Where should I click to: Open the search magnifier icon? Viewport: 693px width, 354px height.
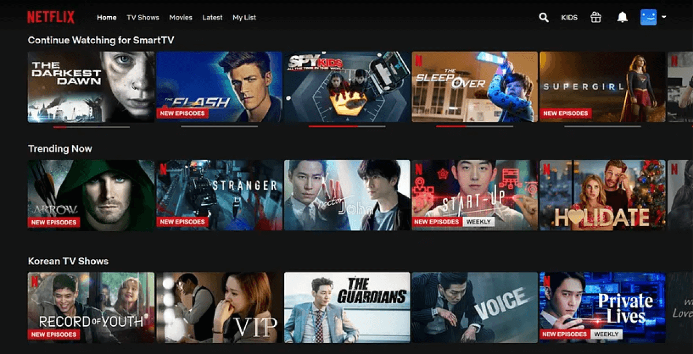tap(543, 17)
